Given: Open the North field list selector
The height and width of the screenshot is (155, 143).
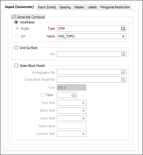Looking at the screenshot, I should click(x=84, y=110).
